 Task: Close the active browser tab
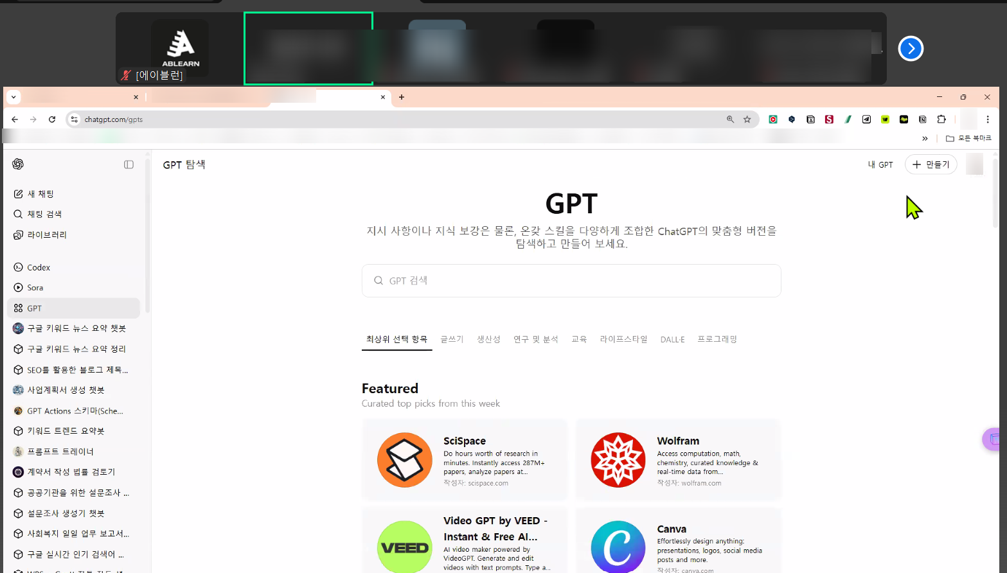[383, 97]
